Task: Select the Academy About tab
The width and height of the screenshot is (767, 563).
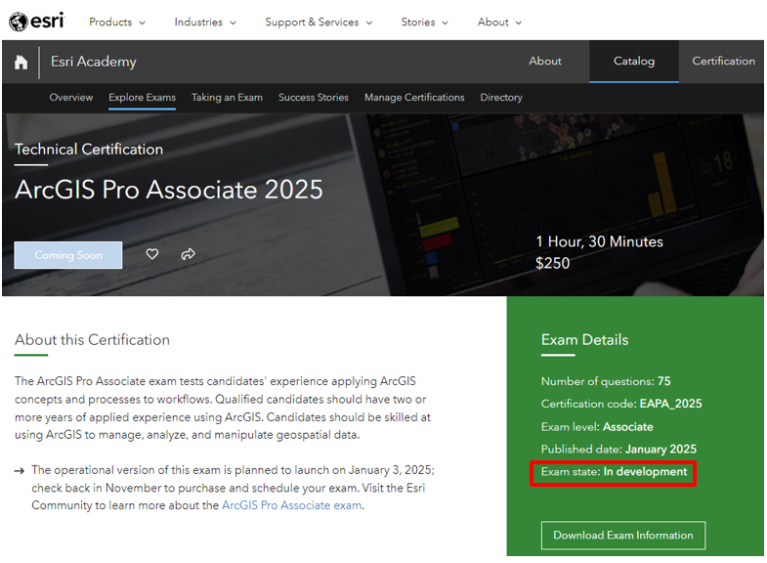Action: click(545, 61)
